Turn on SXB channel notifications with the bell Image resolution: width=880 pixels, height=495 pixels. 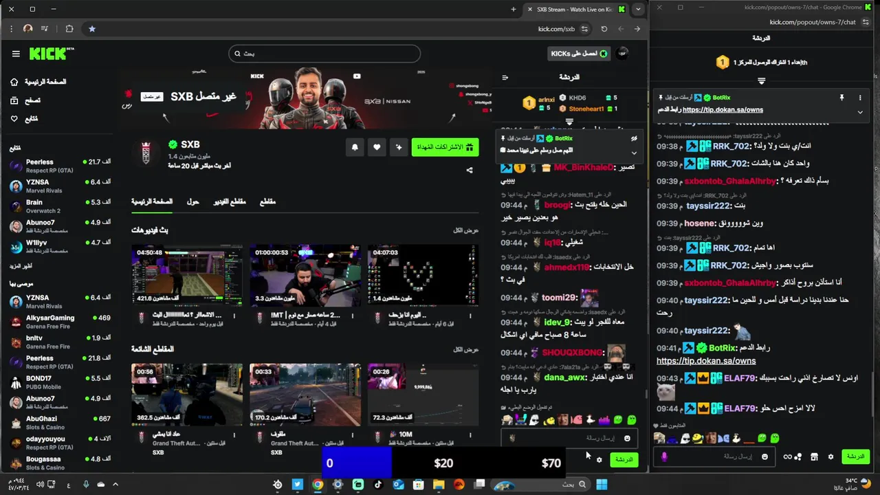click(x=355, y=147)
